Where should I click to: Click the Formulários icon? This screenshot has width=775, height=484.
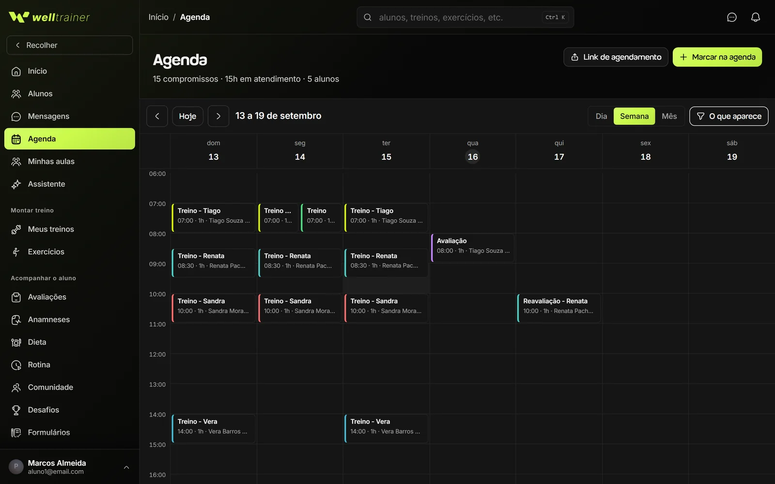tap(16, 433)
